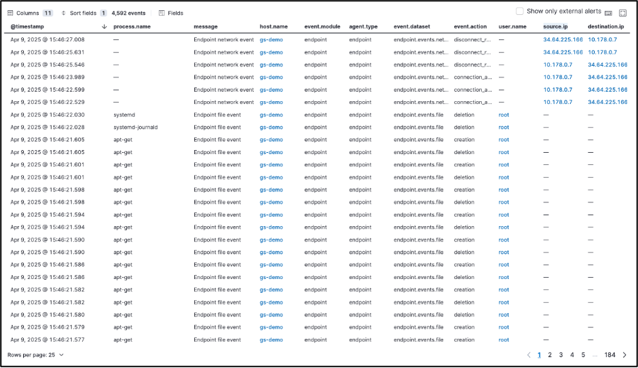The width and height of the screenshot is (638, 368).
Task: Select the user.name column header
Action: pyautogui.click(x=512, y=26)
